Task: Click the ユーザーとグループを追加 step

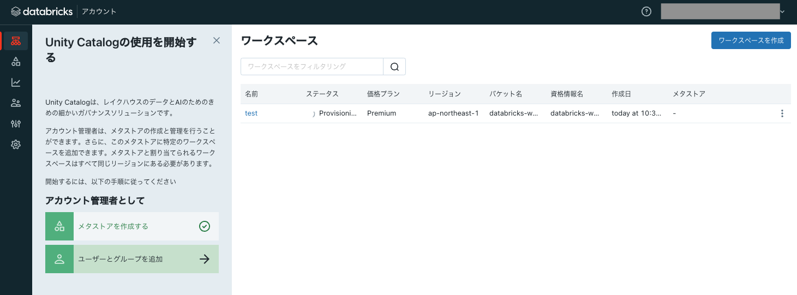Action: (132, 259)
